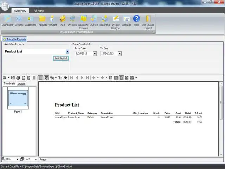Go to next page arrow
This screenshot has width=225, height=169.
click(x=82, y=78)
